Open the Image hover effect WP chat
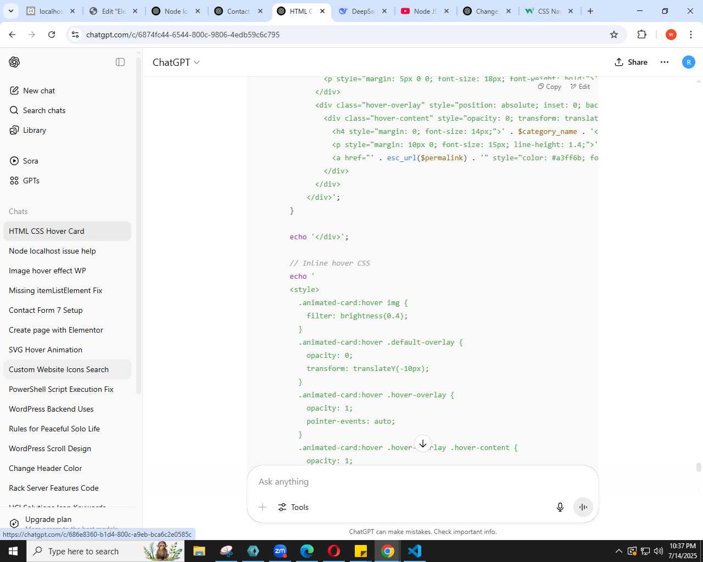The width and height of the screenshot is (703, 562). point(67,271)
